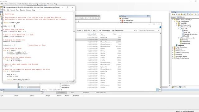The width and height of the screenshot is (199, 112).
Task: Click the Go To Home Folder icon in Catalog
Action: (182, 15)
